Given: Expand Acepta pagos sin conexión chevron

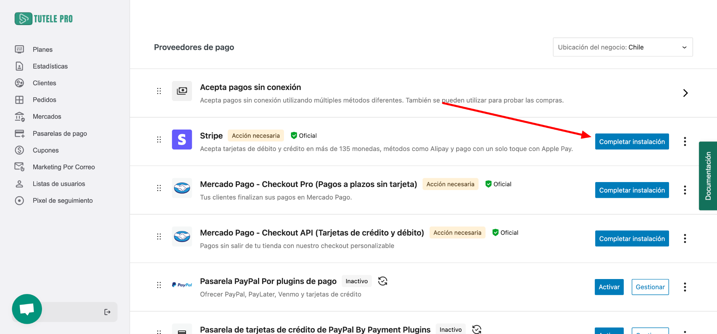Looking at the screenshot, I should pos(685,93).
